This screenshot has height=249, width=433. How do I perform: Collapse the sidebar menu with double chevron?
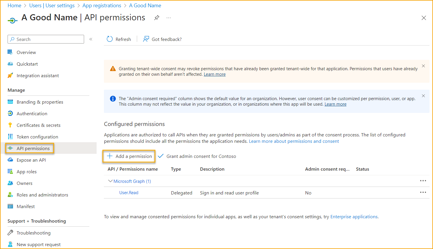91,39
